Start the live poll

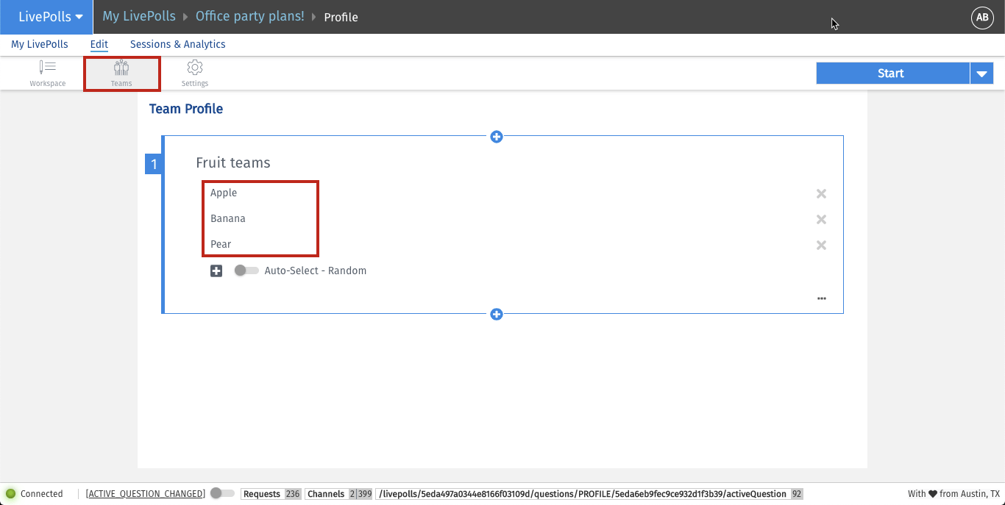[892, 74]
